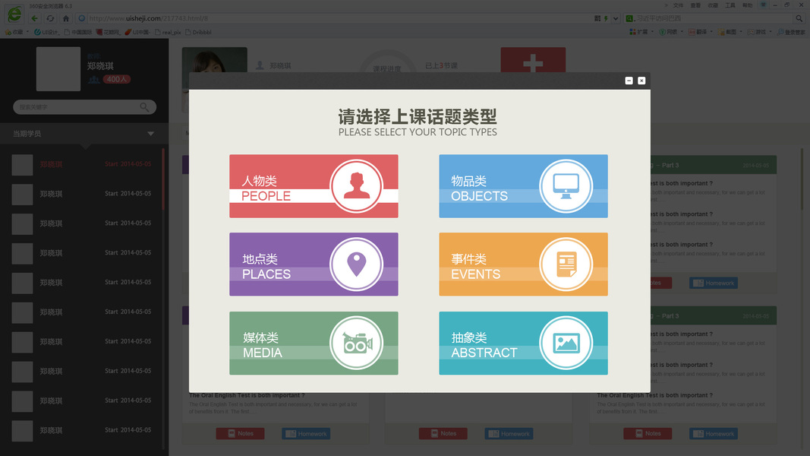Open the 收藏 menu
Viewport: 810px width, 456px height.
click(713, 5)
